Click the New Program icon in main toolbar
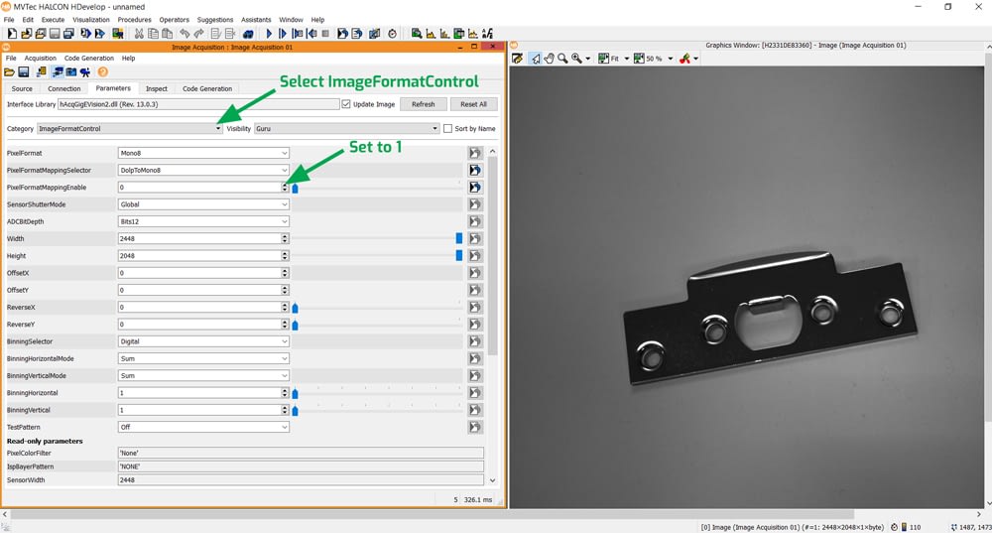Screen dimensions: 992x533 click(x=11, y=34)
